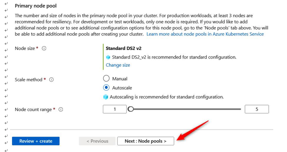The image size is (287, 152).
Task: Click the Scale method info icon
Action: (x=51, y=80)
